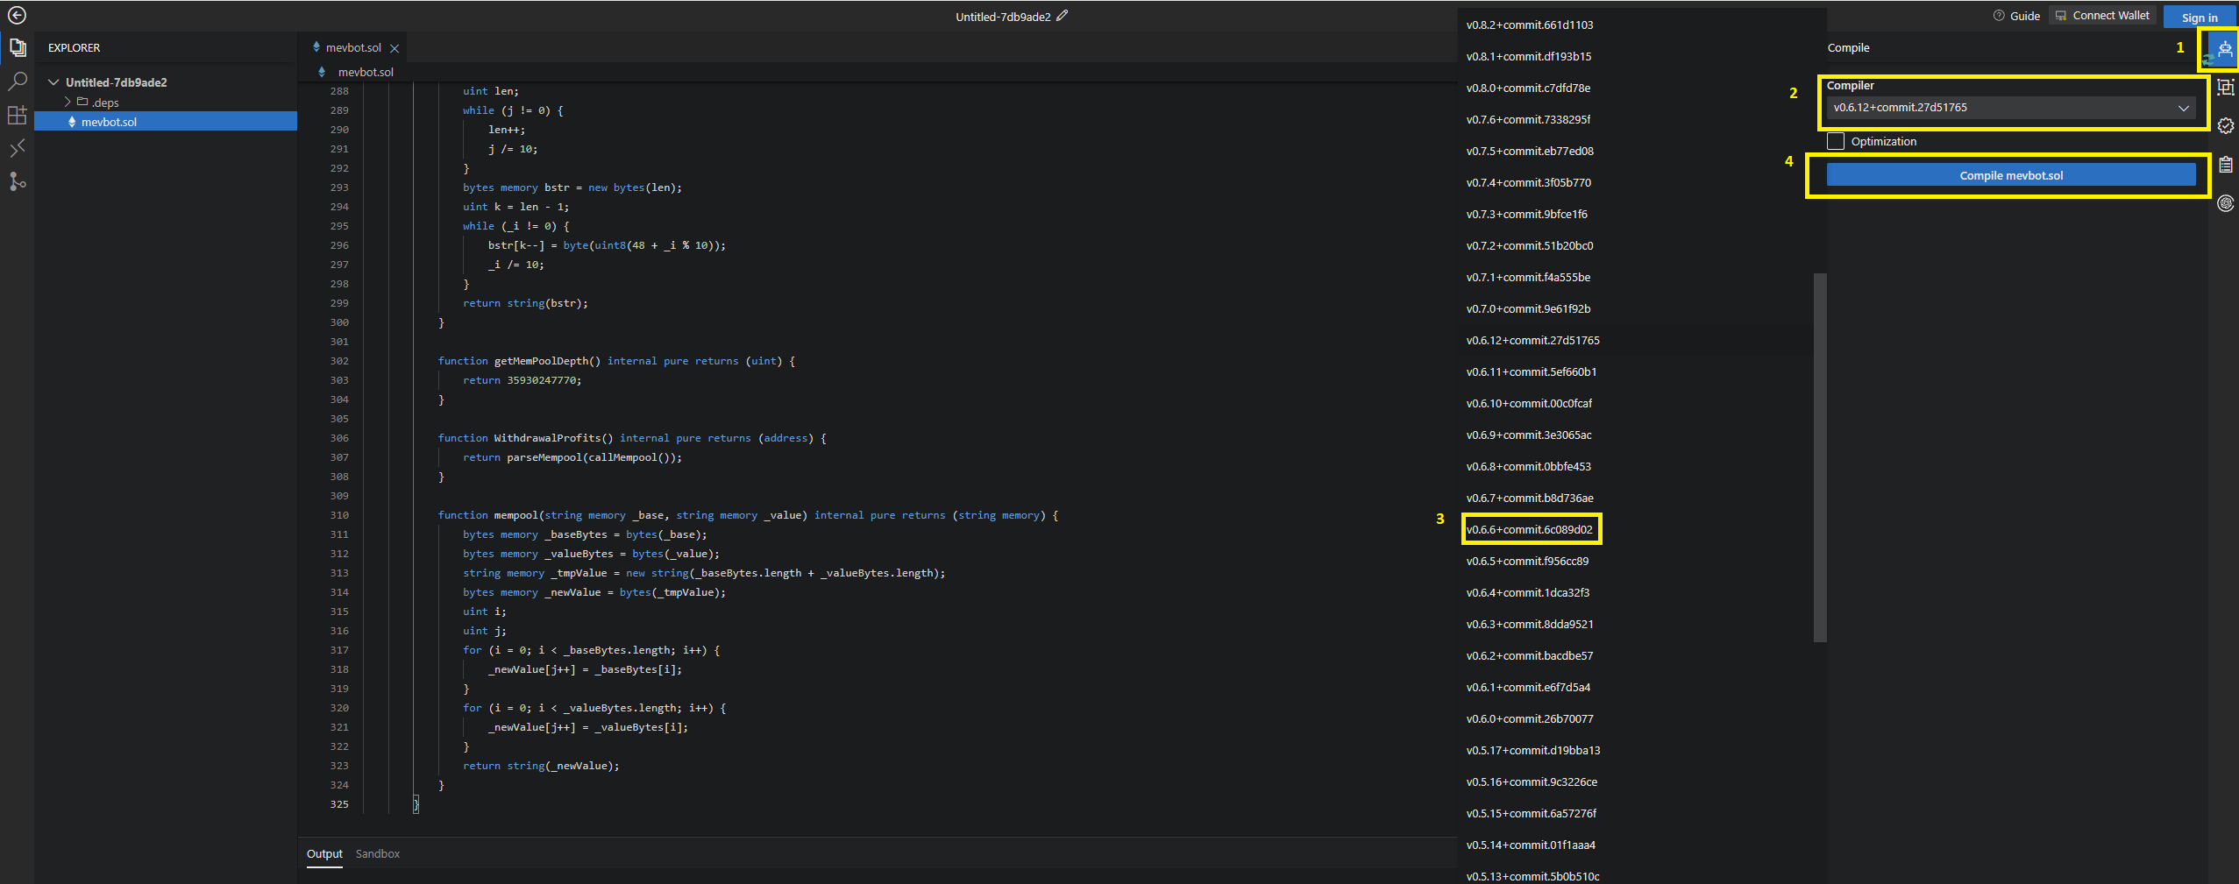Click Compile mevbot.sol button
Screen dimensions: 2239x884
[x=2011, y=175]
